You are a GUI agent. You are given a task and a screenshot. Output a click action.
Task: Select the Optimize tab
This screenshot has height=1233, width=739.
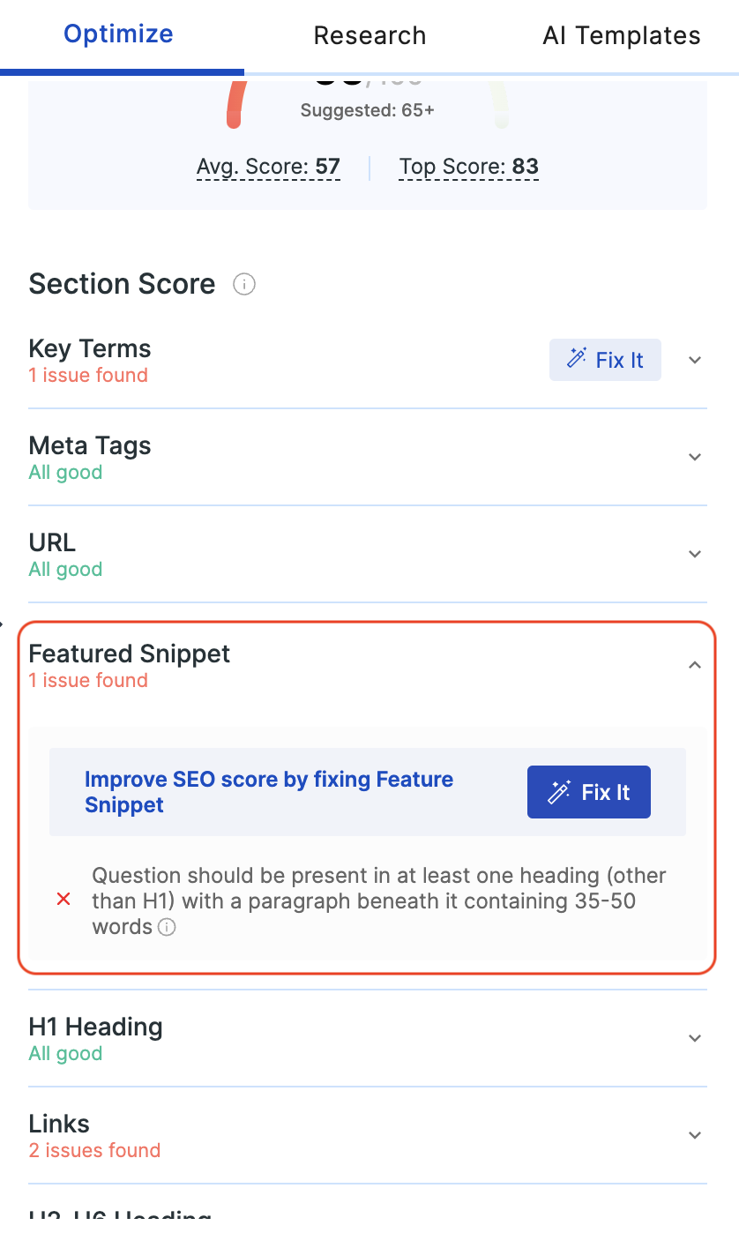click(x=118, y=34)
